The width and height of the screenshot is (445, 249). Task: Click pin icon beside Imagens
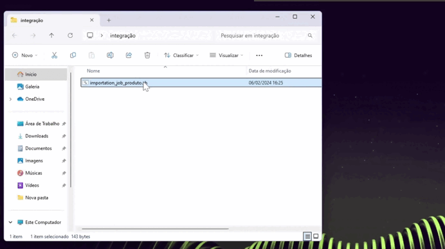point(64,161)
